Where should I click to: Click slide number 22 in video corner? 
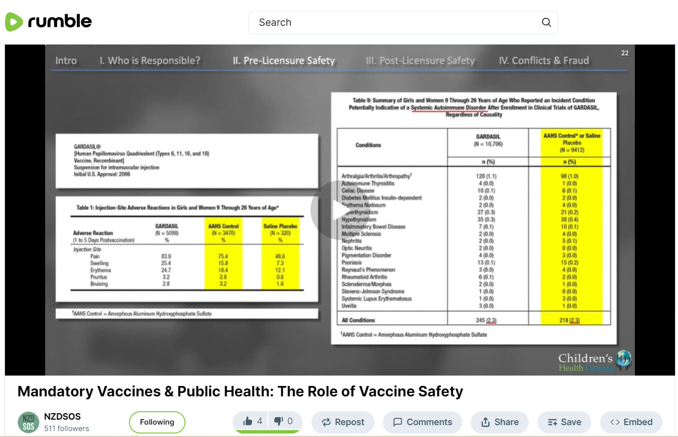pos(625,53)
